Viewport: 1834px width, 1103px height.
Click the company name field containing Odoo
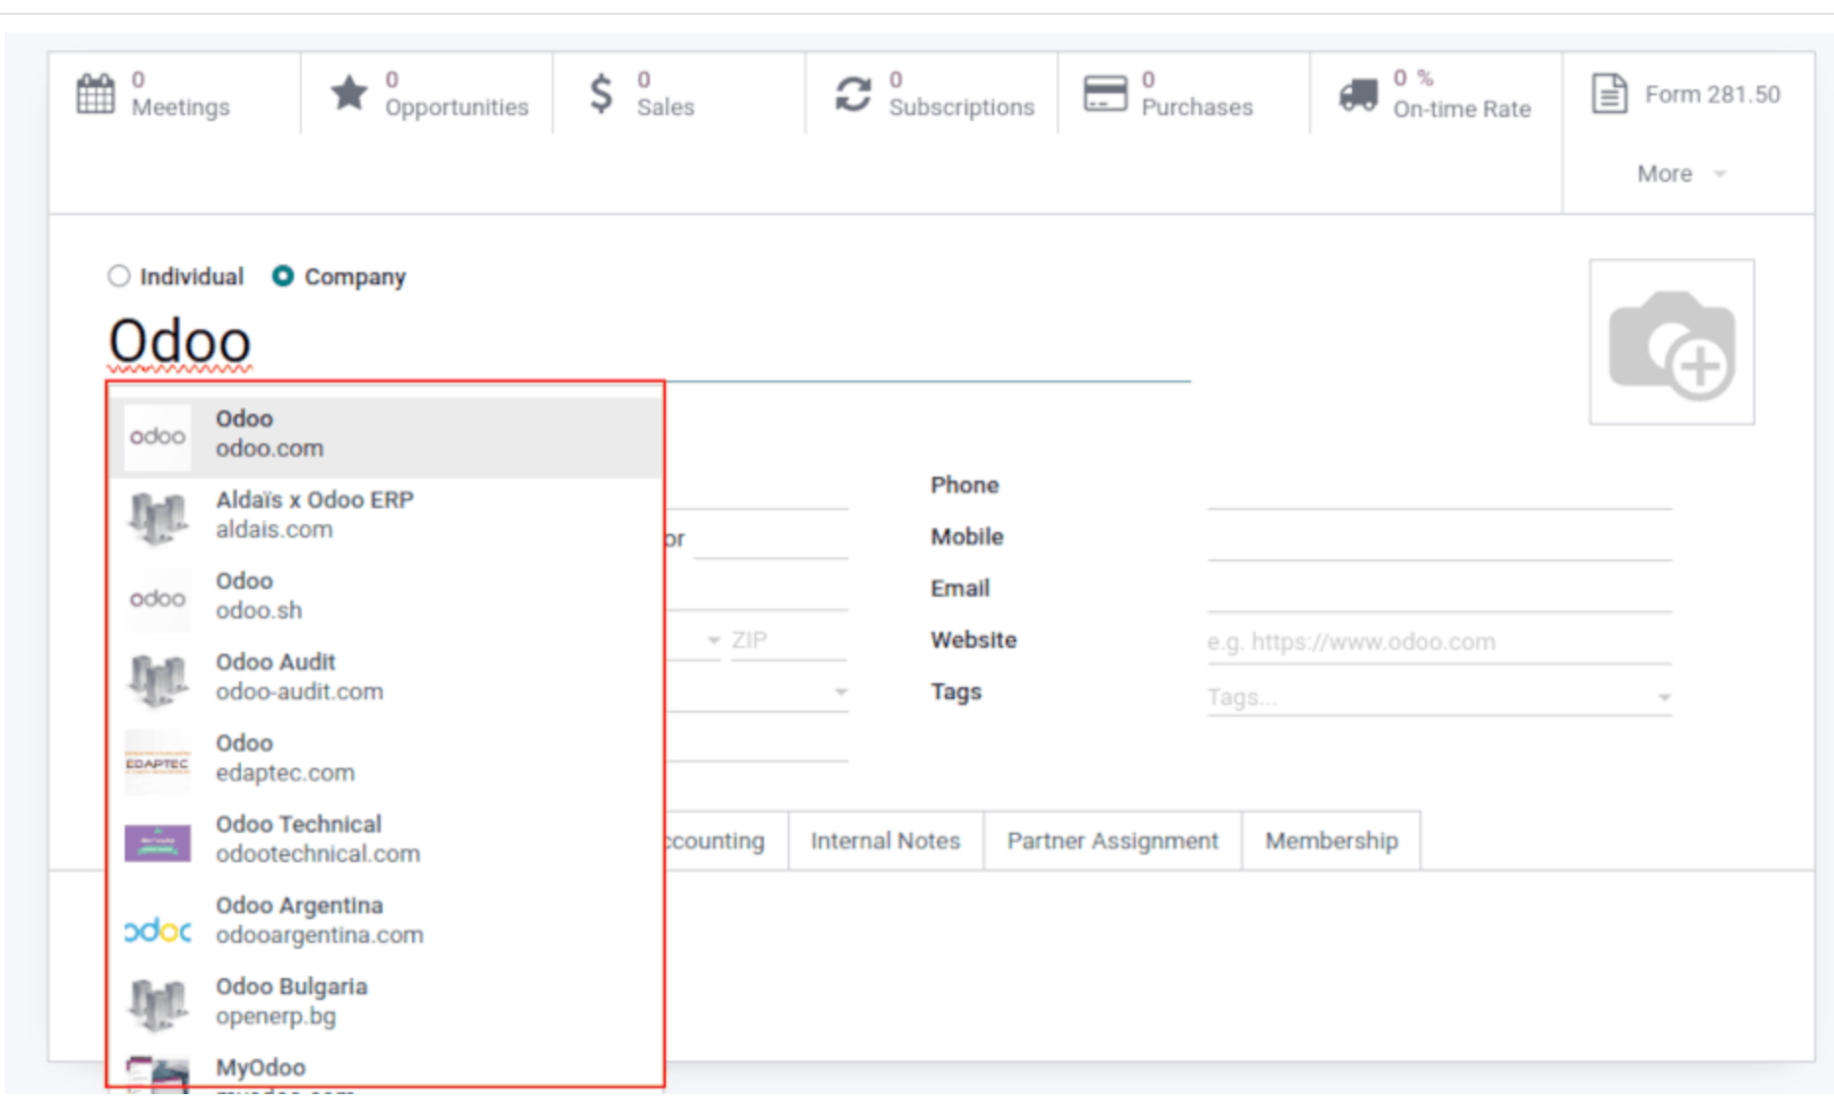point(649,342)
